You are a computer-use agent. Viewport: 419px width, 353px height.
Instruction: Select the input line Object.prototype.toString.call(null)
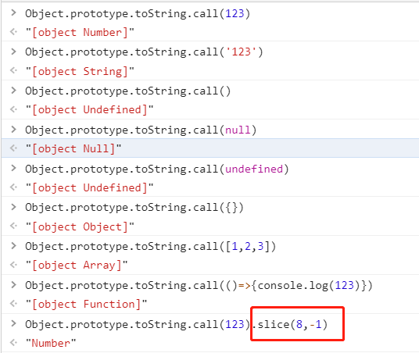141,130
